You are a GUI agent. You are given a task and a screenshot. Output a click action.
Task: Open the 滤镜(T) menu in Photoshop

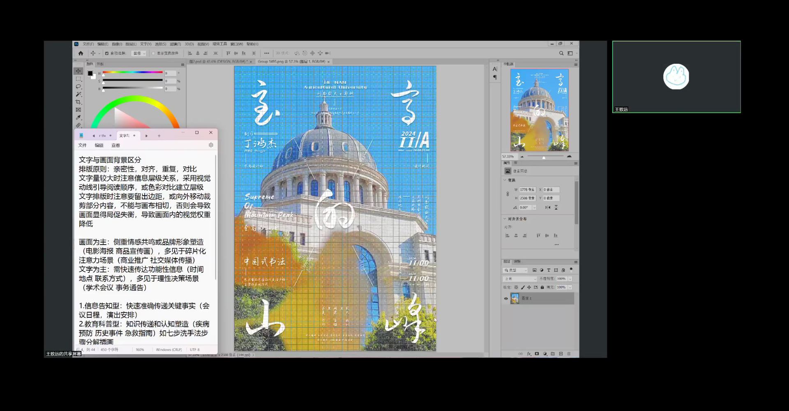pos(175,44)
